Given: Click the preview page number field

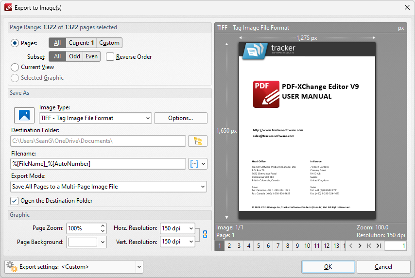Looking at the screenshot, I should [x=395, y=246].
